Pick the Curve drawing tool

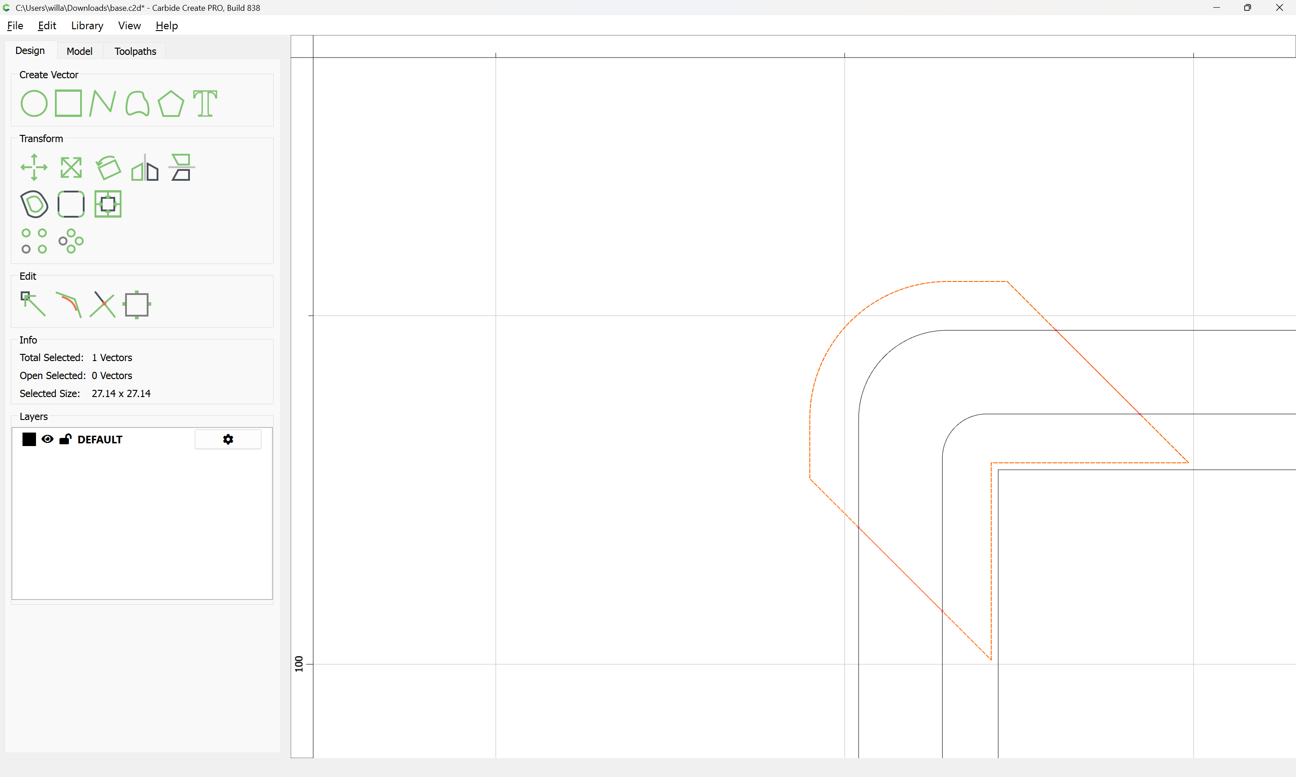coord(137,103)
